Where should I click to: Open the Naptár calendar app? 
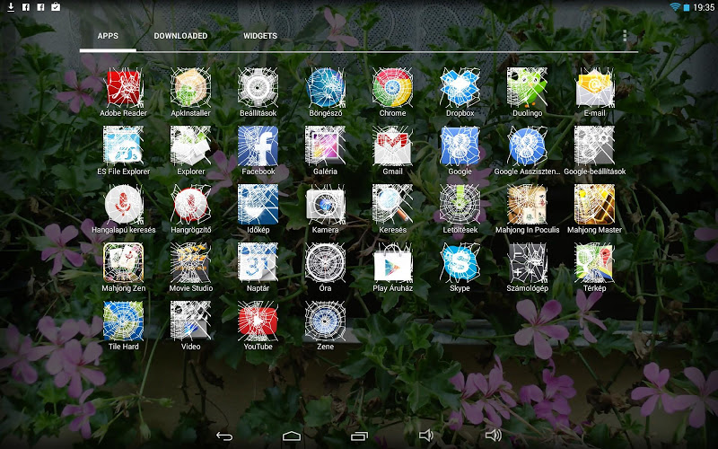coord(258,263)
